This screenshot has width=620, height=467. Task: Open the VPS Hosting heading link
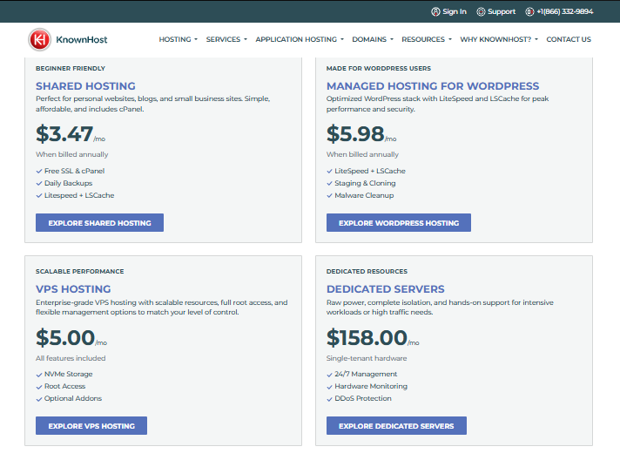tap(73, 289)
